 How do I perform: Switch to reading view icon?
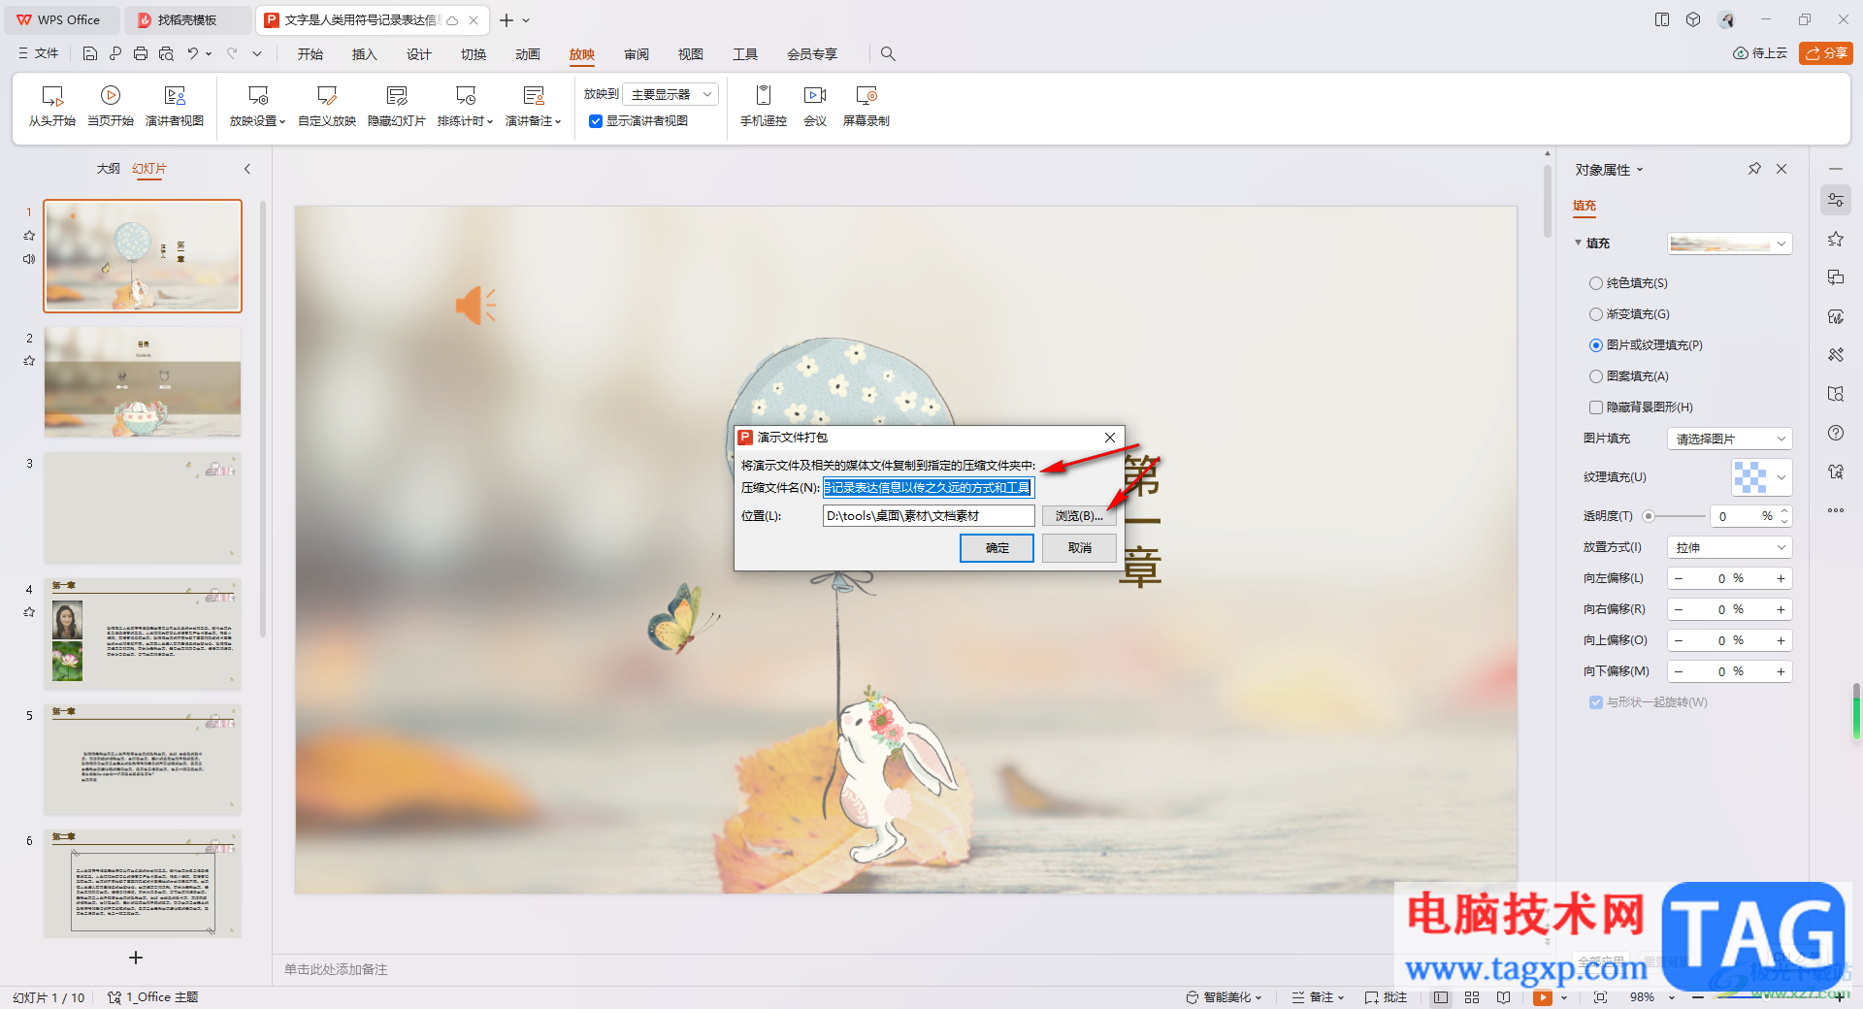click(x=1503, y=997)
